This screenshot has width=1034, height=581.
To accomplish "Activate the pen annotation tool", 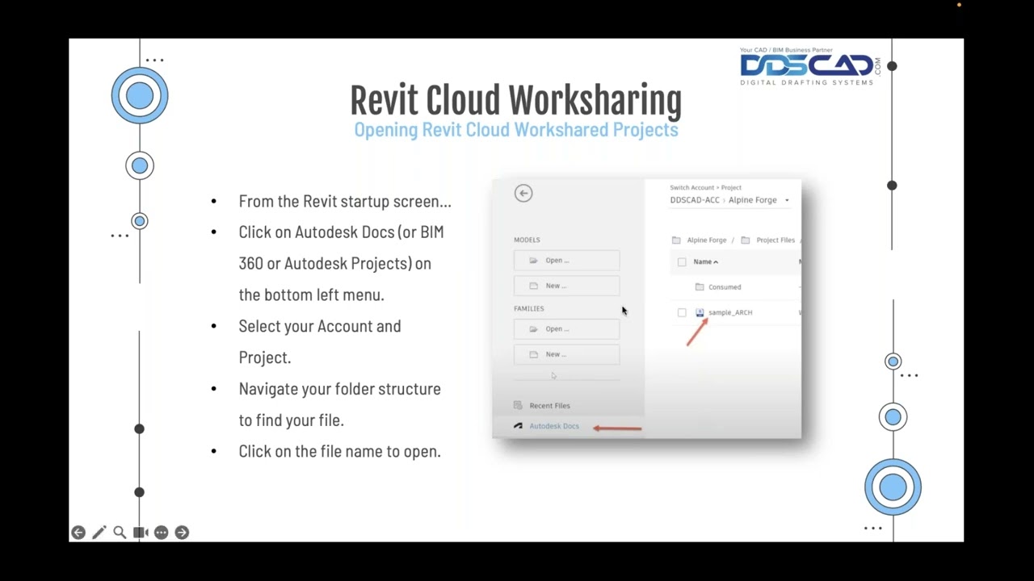I will coord(99,533).
